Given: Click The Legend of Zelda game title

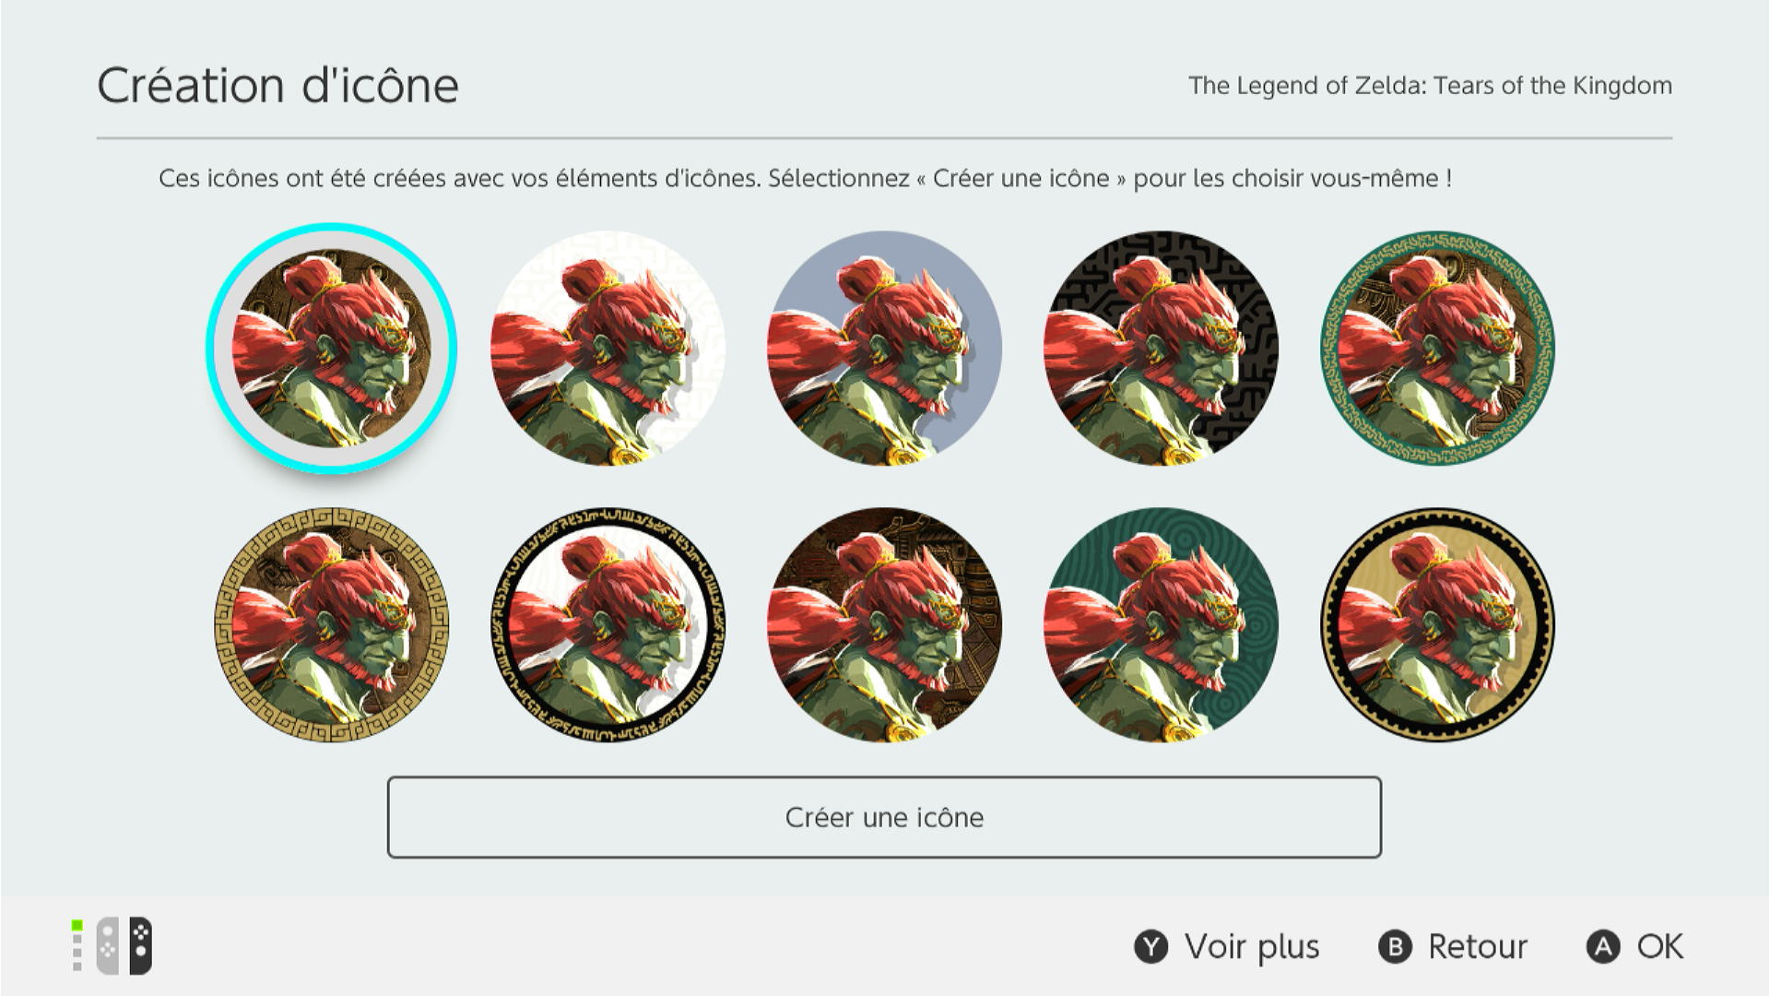Looking at the screenshot, I should point(1430,86).
